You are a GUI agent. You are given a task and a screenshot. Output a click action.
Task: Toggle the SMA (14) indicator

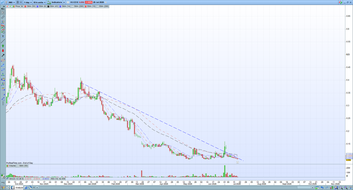pyautogui.click(x=65, y=6)
